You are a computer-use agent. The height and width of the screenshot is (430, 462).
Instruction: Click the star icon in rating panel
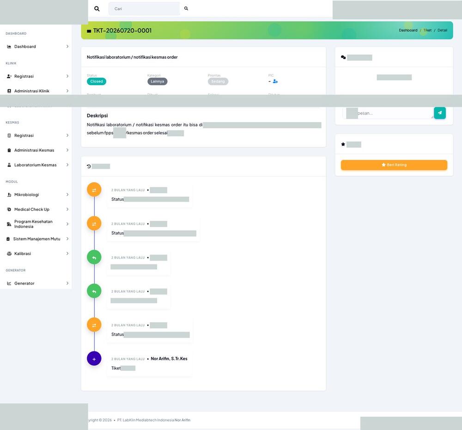pyautogui.click(x=343, y=144)
